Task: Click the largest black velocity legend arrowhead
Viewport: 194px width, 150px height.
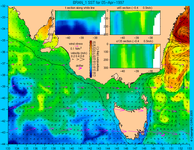Action: coord(82,59)
